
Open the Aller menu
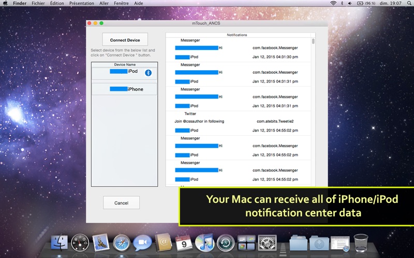pos(104,3)
